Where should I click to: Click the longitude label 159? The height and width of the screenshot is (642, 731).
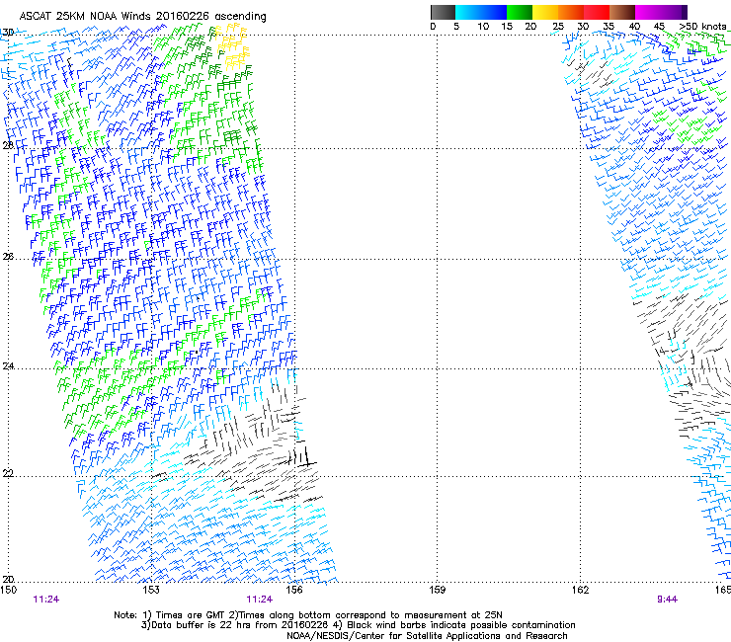(x=438, y=590)
